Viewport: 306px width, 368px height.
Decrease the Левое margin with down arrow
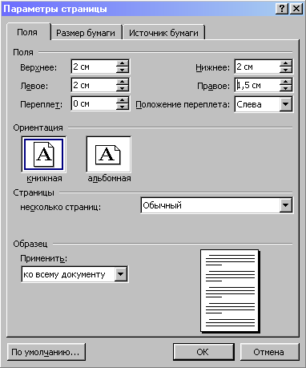click(123, 88)
